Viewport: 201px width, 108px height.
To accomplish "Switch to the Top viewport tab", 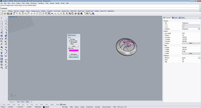I will click(x=18, y=102).
